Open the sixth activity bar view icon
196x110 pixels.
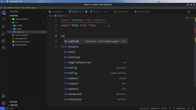coord(3,48)
